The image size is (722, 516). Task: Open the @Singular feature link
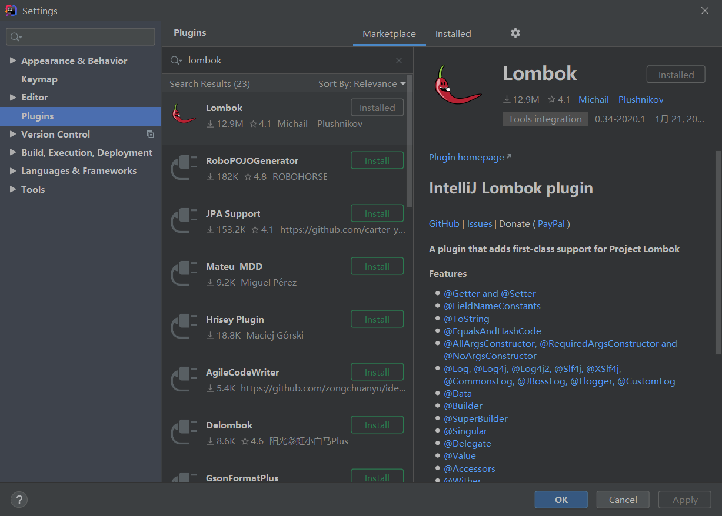tap(465, 431)
